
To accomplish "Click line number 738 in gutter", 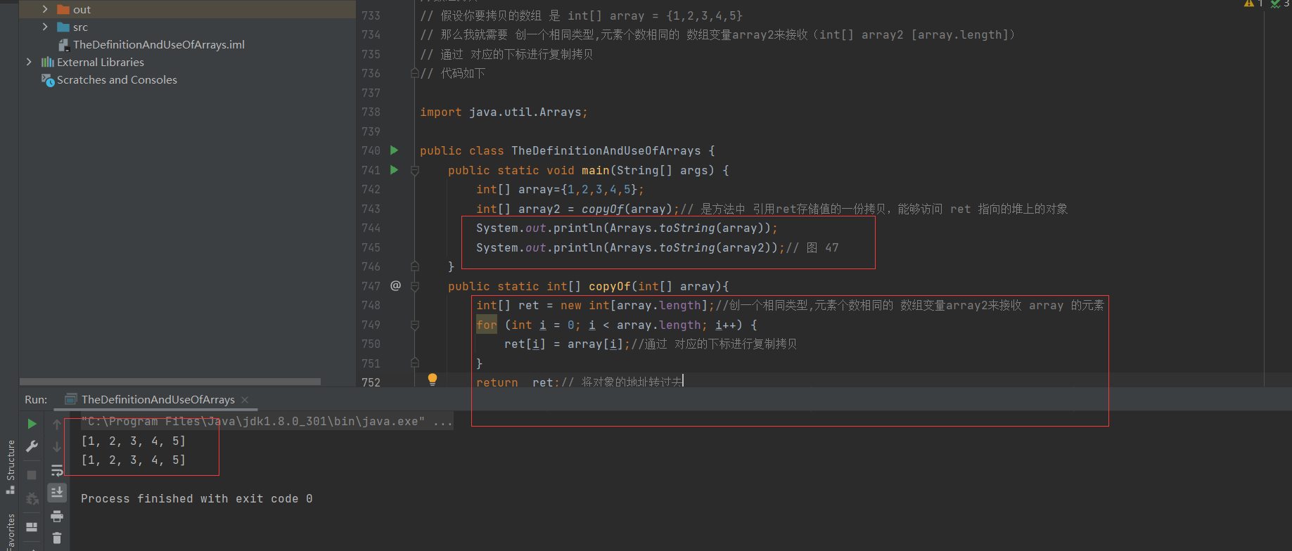I will point(371,112).
